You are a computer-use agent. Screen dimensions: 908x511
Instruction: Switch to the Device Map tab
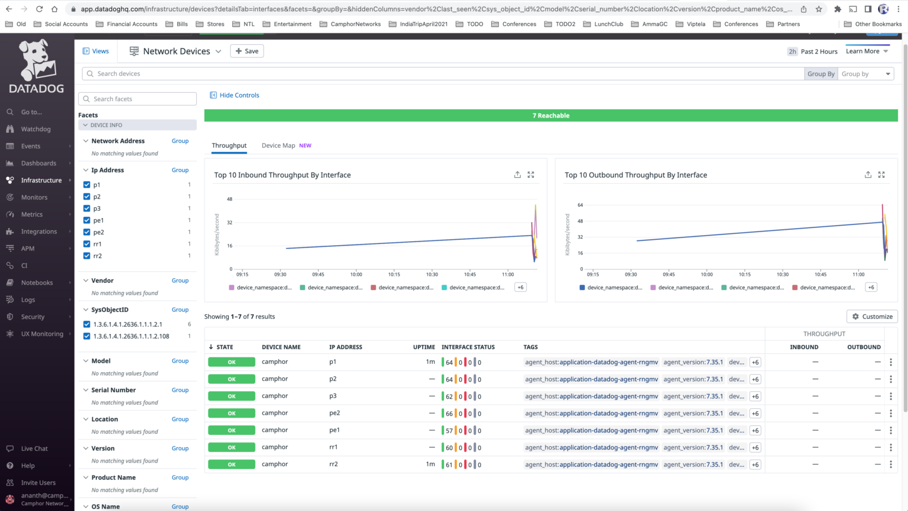click(278, 145)
